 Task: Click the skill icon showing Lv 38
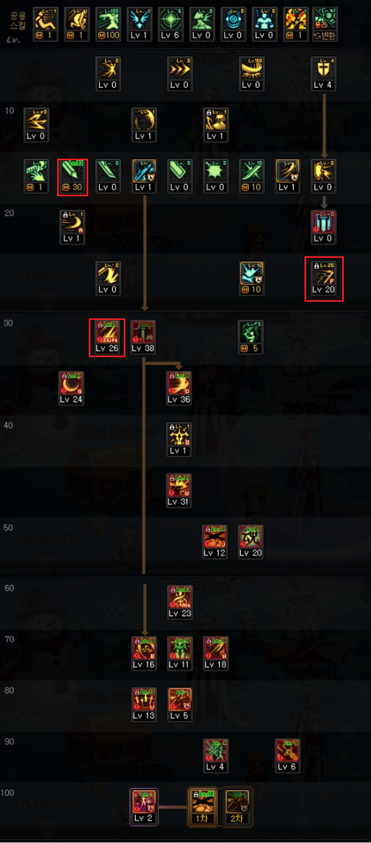pos(143,337)
